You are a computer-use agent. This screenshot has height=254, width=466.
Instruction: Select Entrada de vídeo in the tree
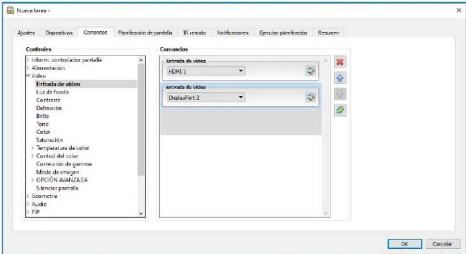pyautogui.click(x=58, y=84)
